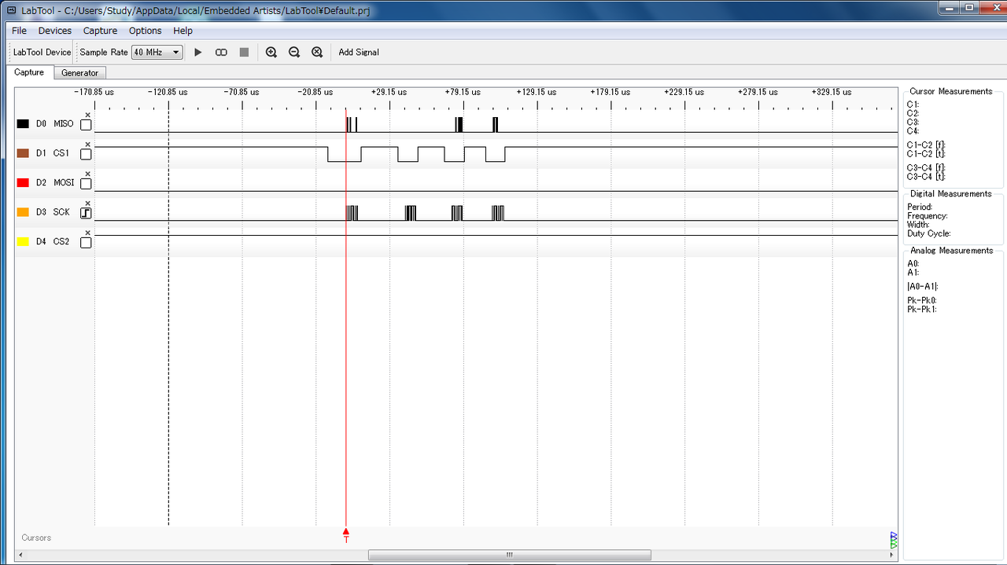1007x565 pixels.
Task: Click the first SCK clock burst in the waveform
Action: [x=352, y=213]
